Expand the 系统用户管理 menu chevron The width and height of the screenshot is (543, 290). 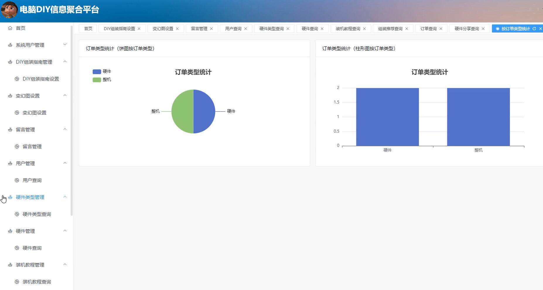[x=65, y=44]
